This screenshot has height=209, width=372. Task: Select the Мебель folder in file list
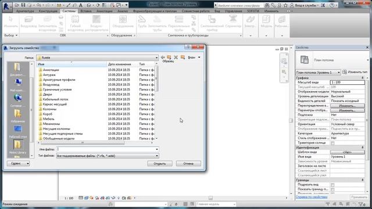(x=48, y=119)
